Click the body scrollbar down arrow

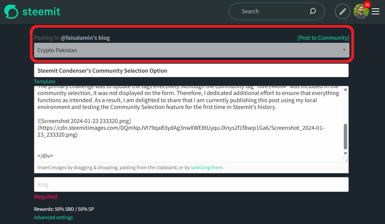(345, 153)
